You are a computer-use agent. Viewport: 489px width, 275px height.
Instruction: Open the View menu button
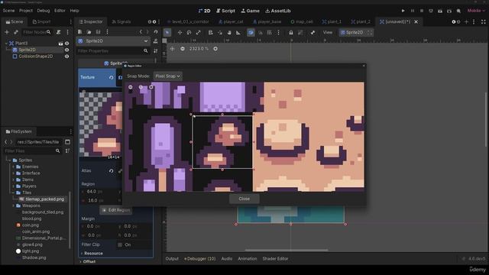328,32
